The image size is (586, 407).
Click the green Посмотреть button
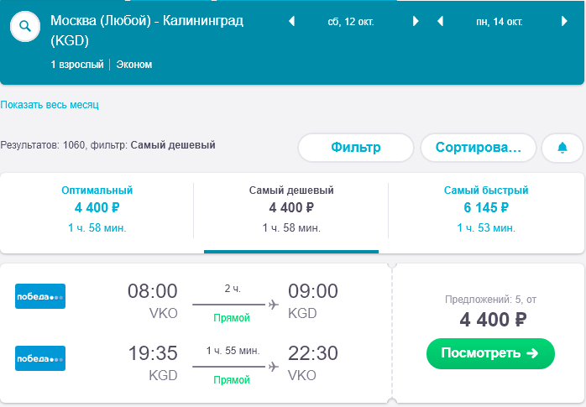tap(490, 353)
